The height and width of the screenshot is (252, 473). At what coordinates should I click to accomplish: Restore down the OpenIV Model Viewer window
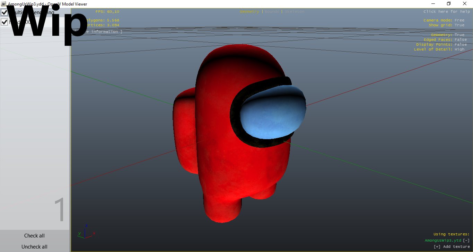click(449, 4)
